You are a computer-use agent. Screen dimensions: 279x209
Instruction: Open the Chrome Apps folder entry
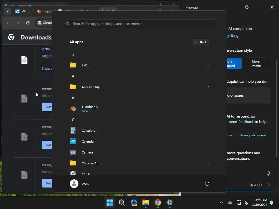[139, 163]
